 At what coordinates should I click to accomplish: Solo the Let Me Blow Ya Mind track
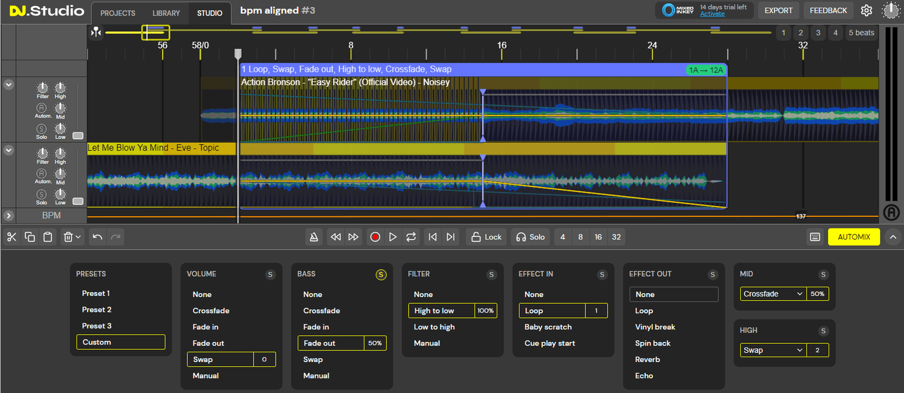click(x=41, y=194)
